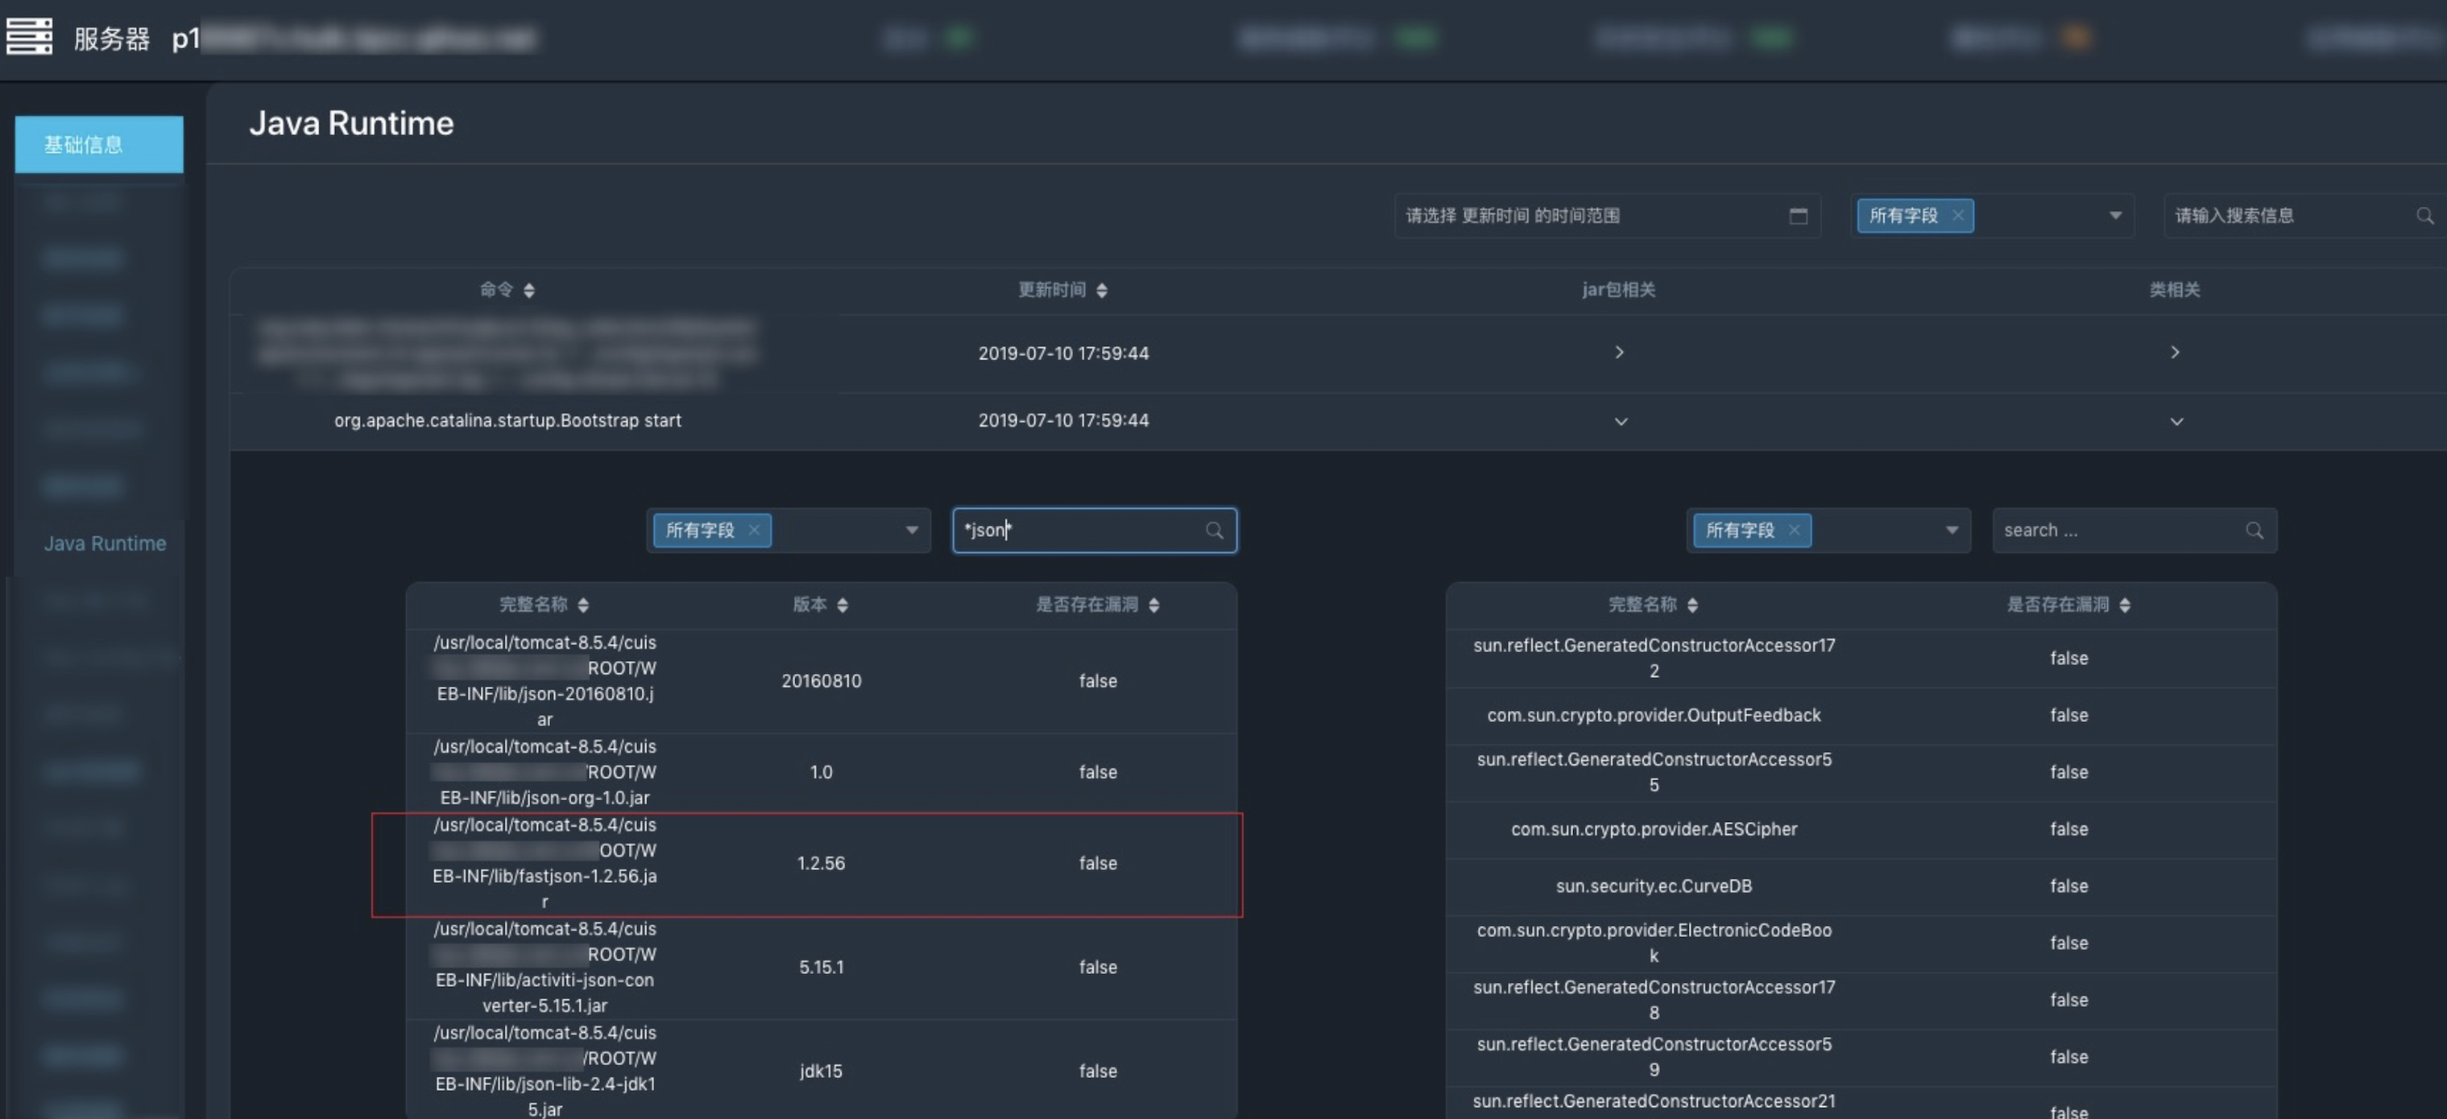Select 基础信息 tab in sidebar

tap(99, 144)
